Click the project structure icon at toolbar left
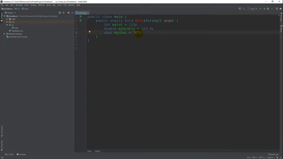 pos(240,9)
